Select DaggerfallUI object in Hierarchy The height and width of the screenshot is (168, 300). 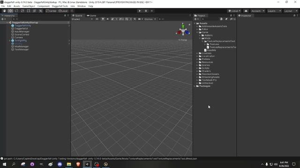tap(21, 28)
